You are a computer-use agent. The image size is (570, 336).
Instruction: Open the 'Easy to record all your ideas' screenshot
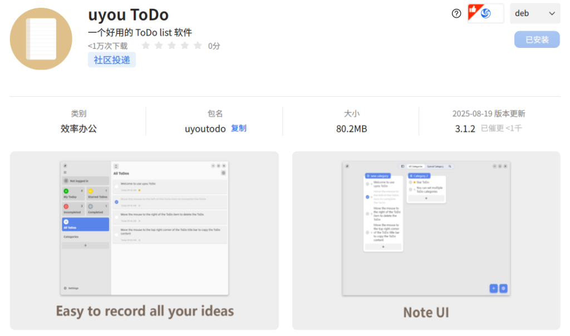(144, 240)
